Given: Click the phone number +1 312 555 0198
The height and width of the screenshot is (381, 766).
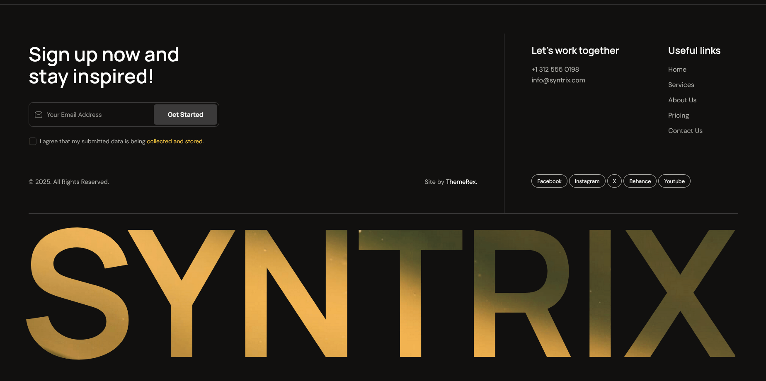Looking at the screenshot, I should pyautogui.click(x=555, y=70).
